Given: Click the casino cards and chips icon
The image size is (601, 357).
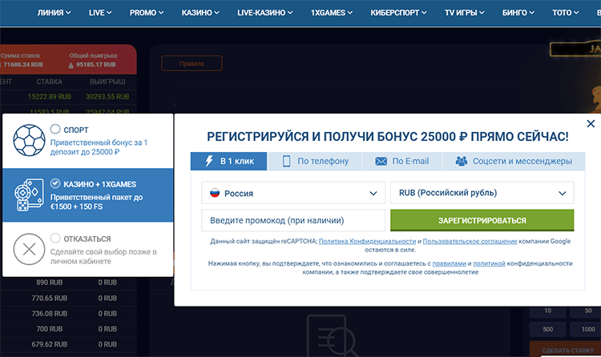Looking at the screenshot, I should (29, 195).
